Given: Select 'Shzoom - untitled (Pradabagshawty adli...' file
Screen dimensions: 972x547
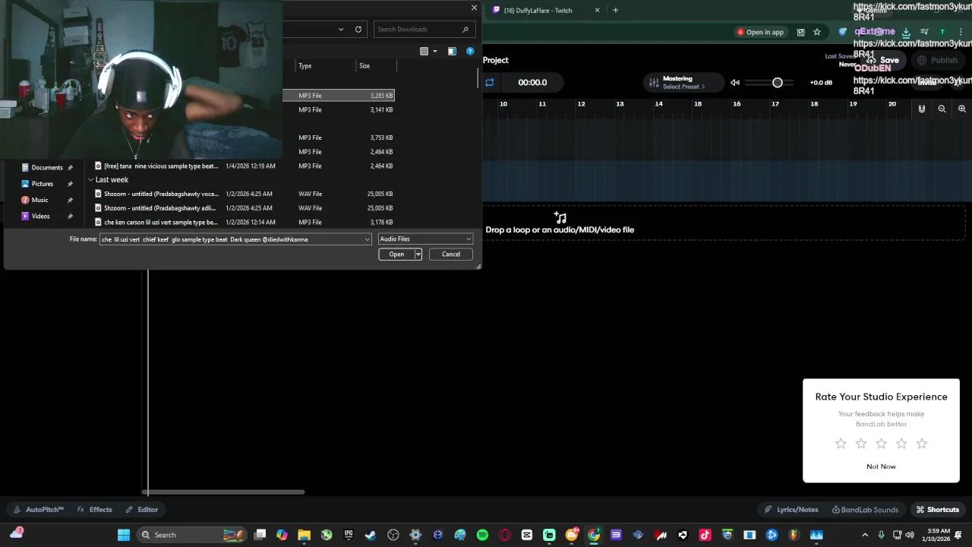Looking at the screenshot, I should coord(243,207).
